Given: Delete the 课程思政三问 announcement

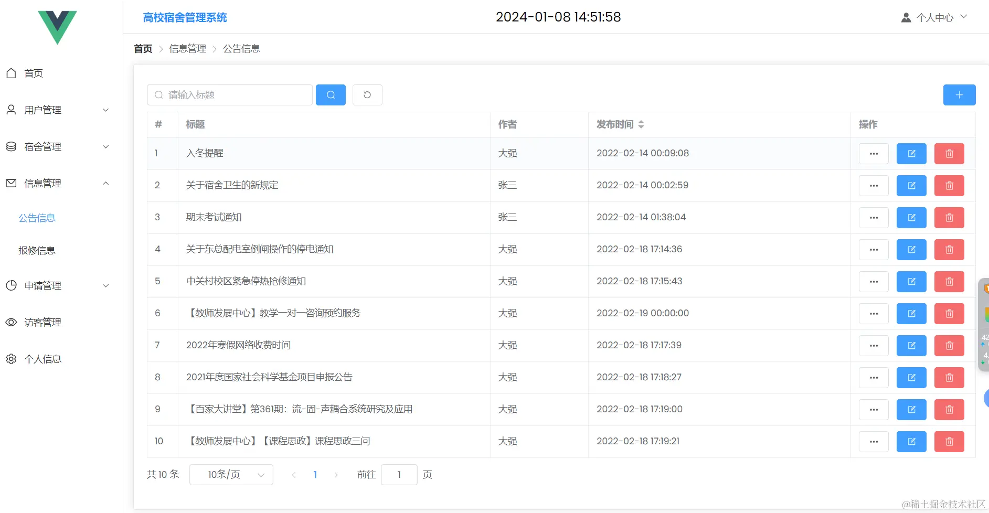Looking at the screenshot, I should coord(949,442).
